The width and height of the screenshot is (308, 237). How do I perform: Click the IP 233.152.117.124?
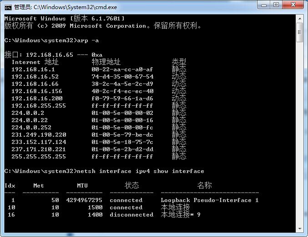tap(39, 142)
